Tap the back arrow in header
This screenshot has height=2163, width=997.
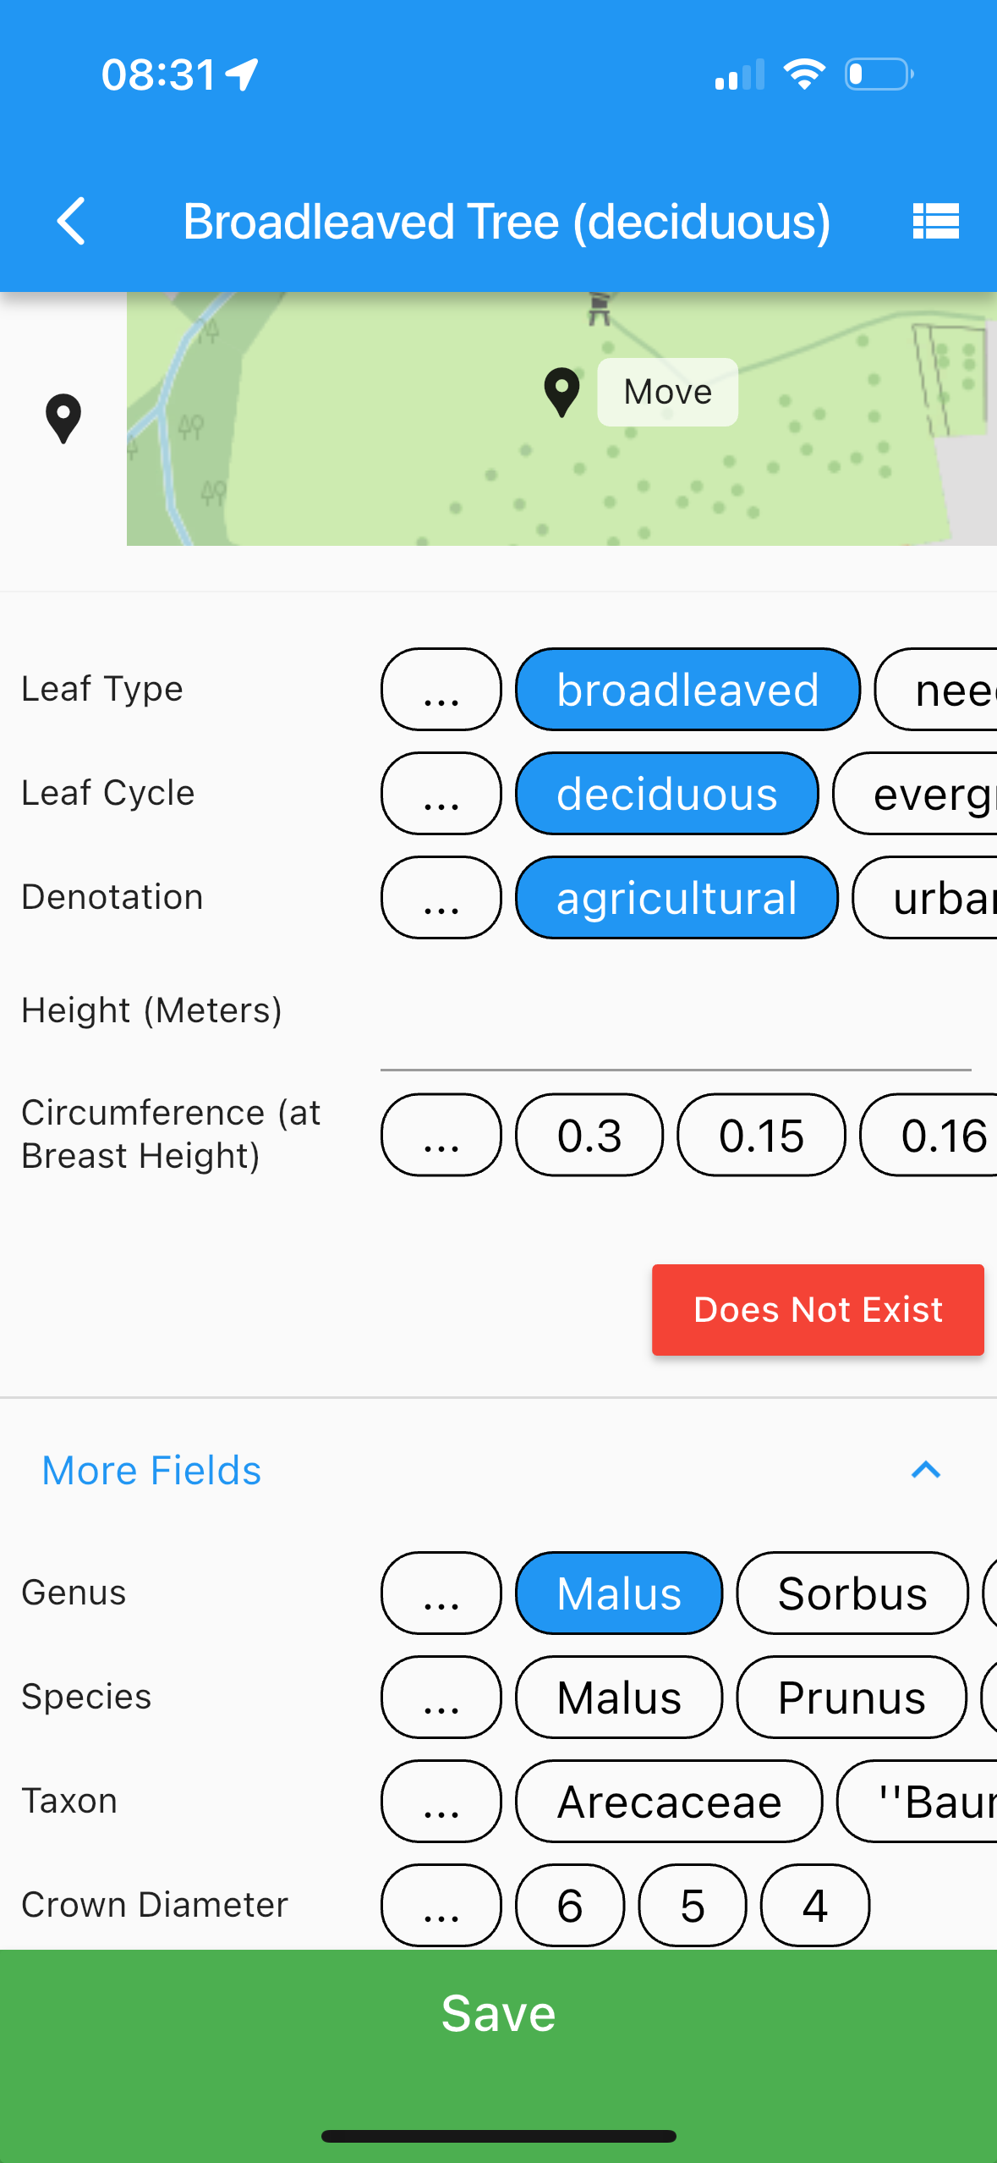(x=71, y=222)
